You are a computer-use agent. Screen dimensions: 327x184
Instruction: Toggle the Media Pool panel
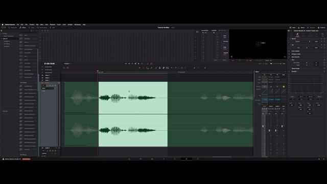click(x=13, y=28)
